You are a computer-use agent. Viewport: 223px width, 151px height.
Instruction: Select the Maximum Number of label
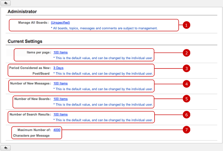tap(34, 130)
